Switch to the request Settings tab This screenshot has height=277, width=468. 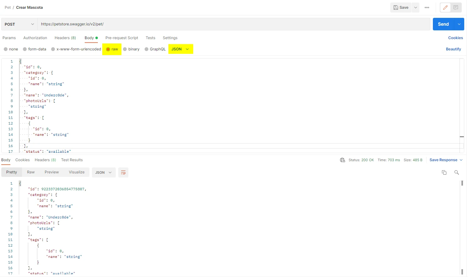(170, 38)
